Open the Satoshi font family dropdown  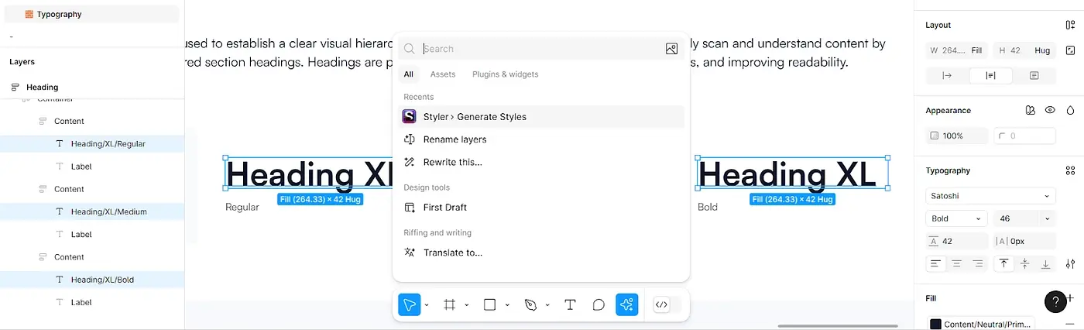[x=990, y=196]
